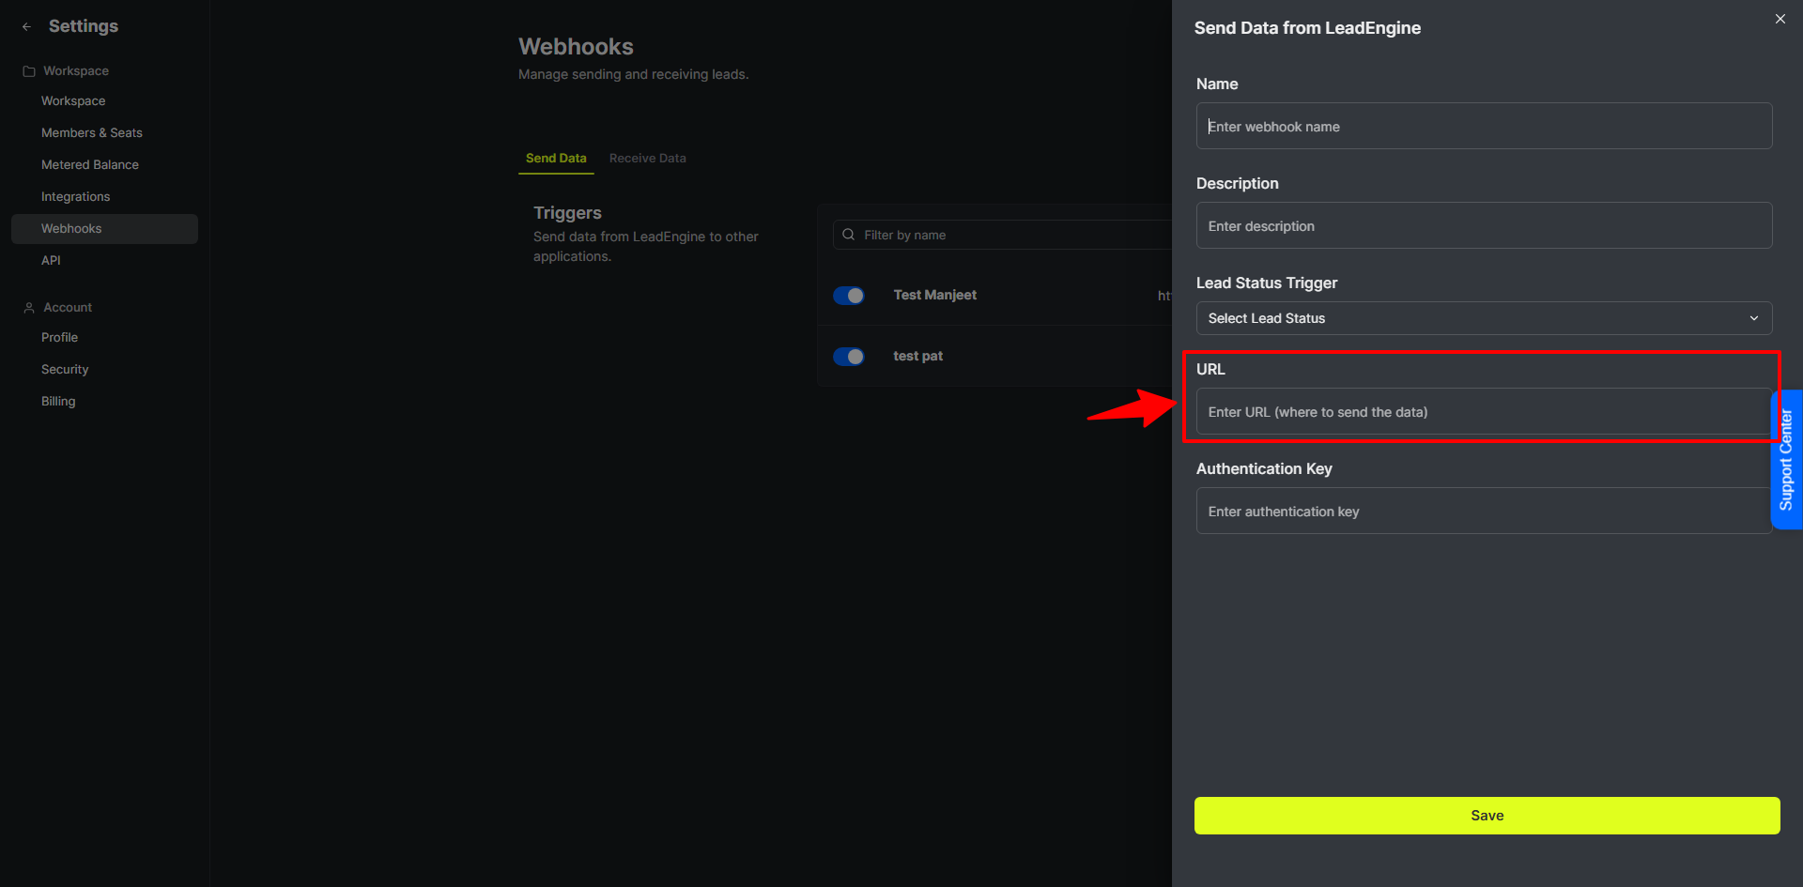The width and height of the screenshot is (1803, 887).
Task: Click the Workspace folder icon
Action: point(29,71)
